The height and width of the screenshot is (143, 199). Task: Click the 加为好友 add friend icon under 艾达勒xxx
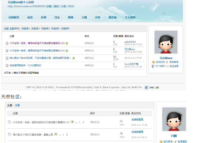[x=153, y=62]
